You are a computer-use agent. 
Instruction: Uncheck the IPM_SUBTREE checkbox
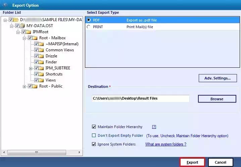click(36, 68)
